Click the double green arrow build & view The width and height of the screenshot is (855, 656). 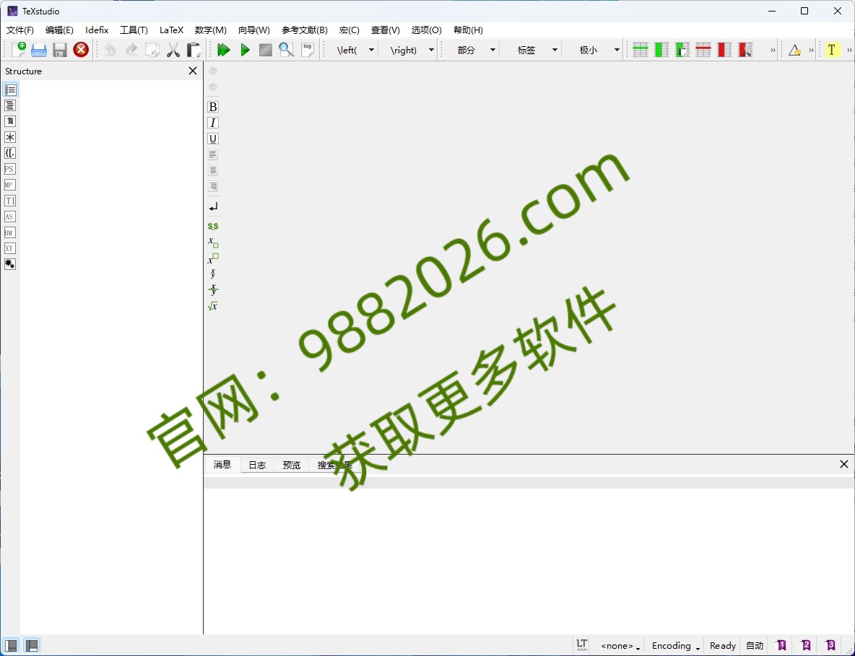click(224, 50)
